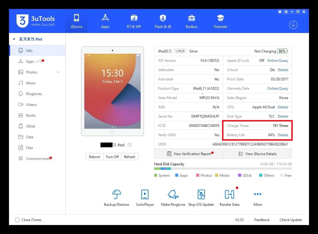This screenshot has height=234, width=318.
Task: Click the Backup/Restore umbrella icon
Action: click(116, 194)
